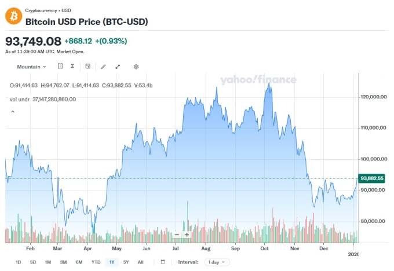Select the pencil drawing tool
The height and width of the screenshot is (271, 394).
tap(103, 67)
